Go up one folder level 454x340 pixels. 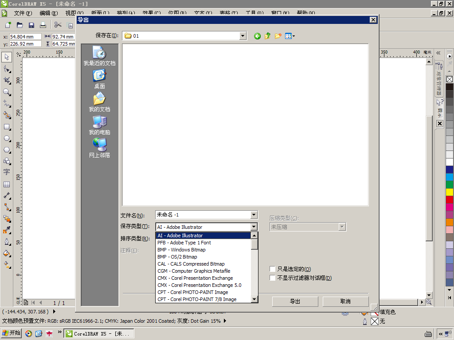pyautogui.click(x=267, y=36)
